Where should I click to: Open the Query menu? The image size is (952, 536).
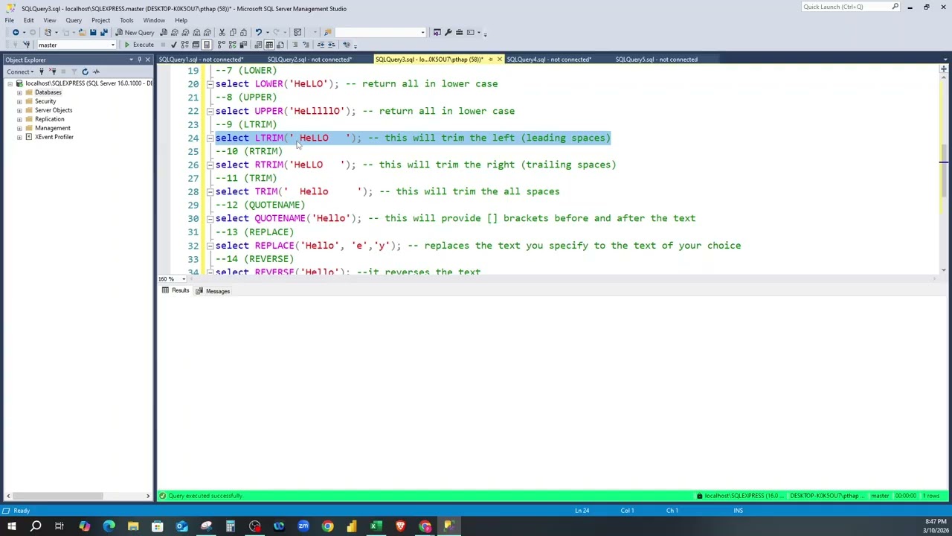click(74, 20)
